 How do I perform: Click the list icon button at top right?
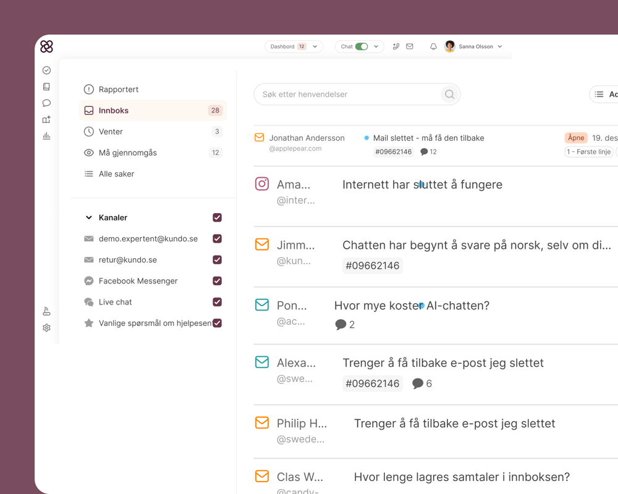click(x=599, y=94)
